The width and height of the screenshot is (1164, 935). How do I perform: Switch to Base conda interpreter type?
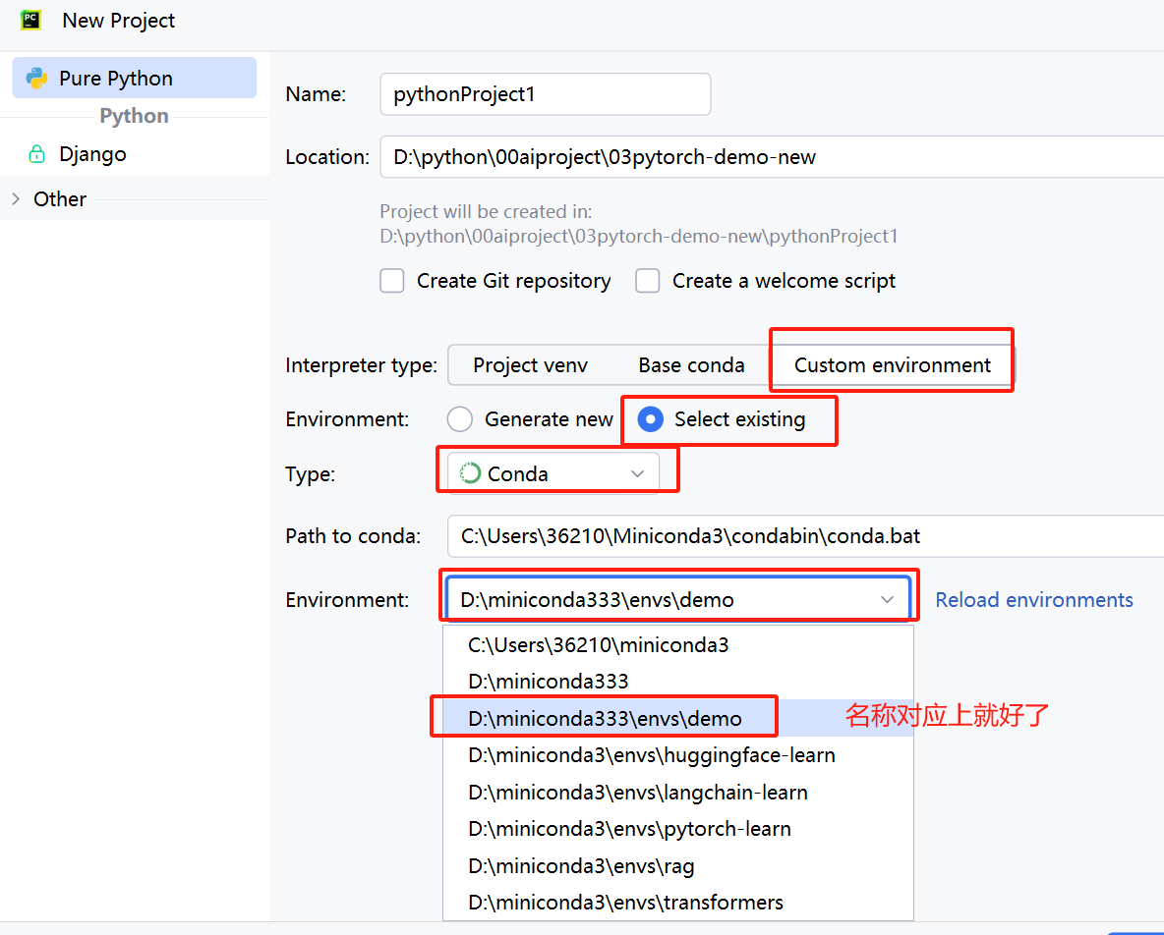tap(691, 365)
